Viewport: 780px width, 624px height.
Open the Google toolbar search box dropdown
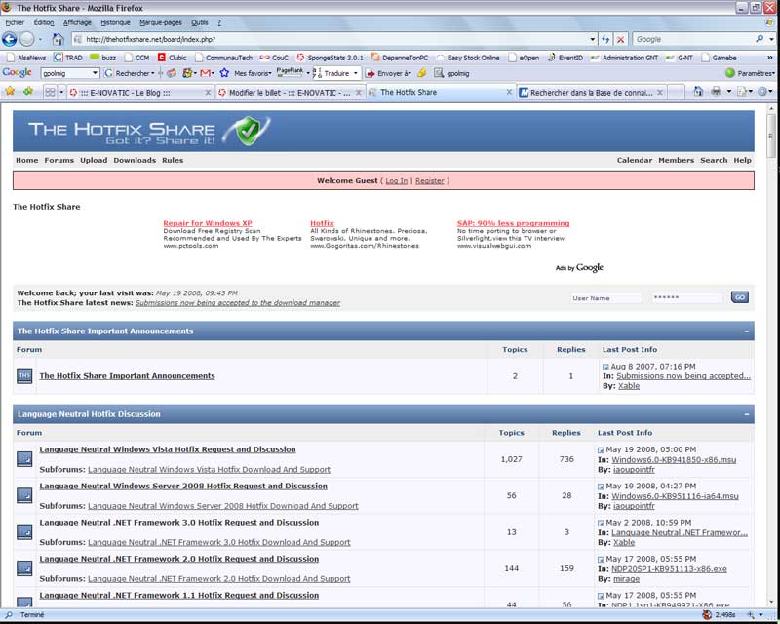pos(95,73)
